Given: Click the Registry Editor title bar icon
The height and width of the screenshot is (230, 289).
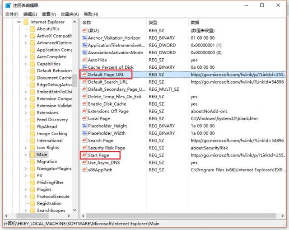Looking at the screenshot, I should [x=8, y=5].
